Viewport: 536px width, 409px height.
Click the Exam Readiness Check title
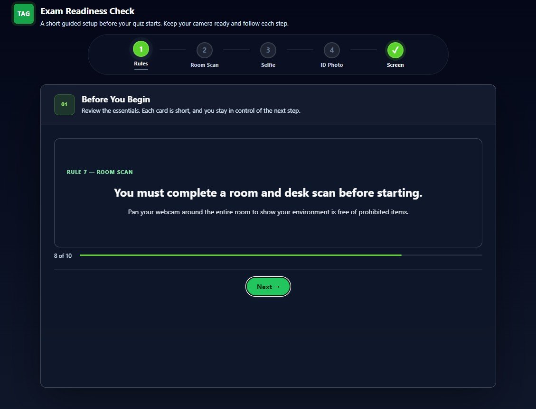[87, 11]
